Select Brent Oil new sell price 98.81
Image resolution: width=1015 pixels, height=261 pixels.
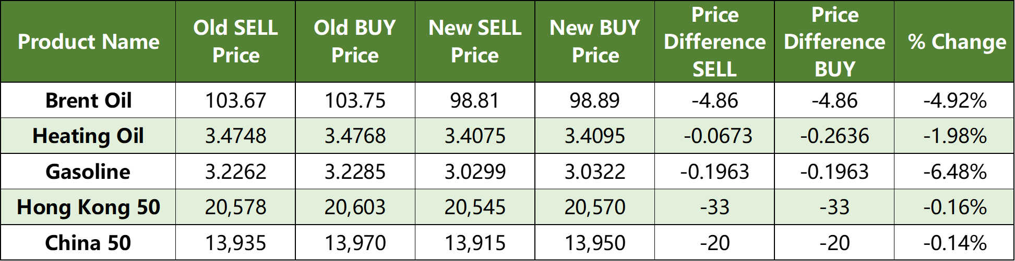coord(475,100)
